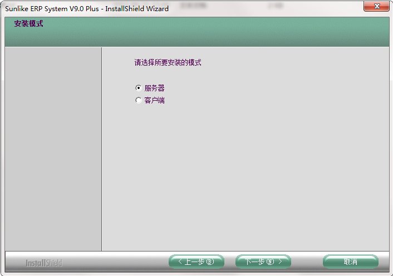Click the left arrow on 上一步 button
The image size is (393, 276).
[179, 262]
